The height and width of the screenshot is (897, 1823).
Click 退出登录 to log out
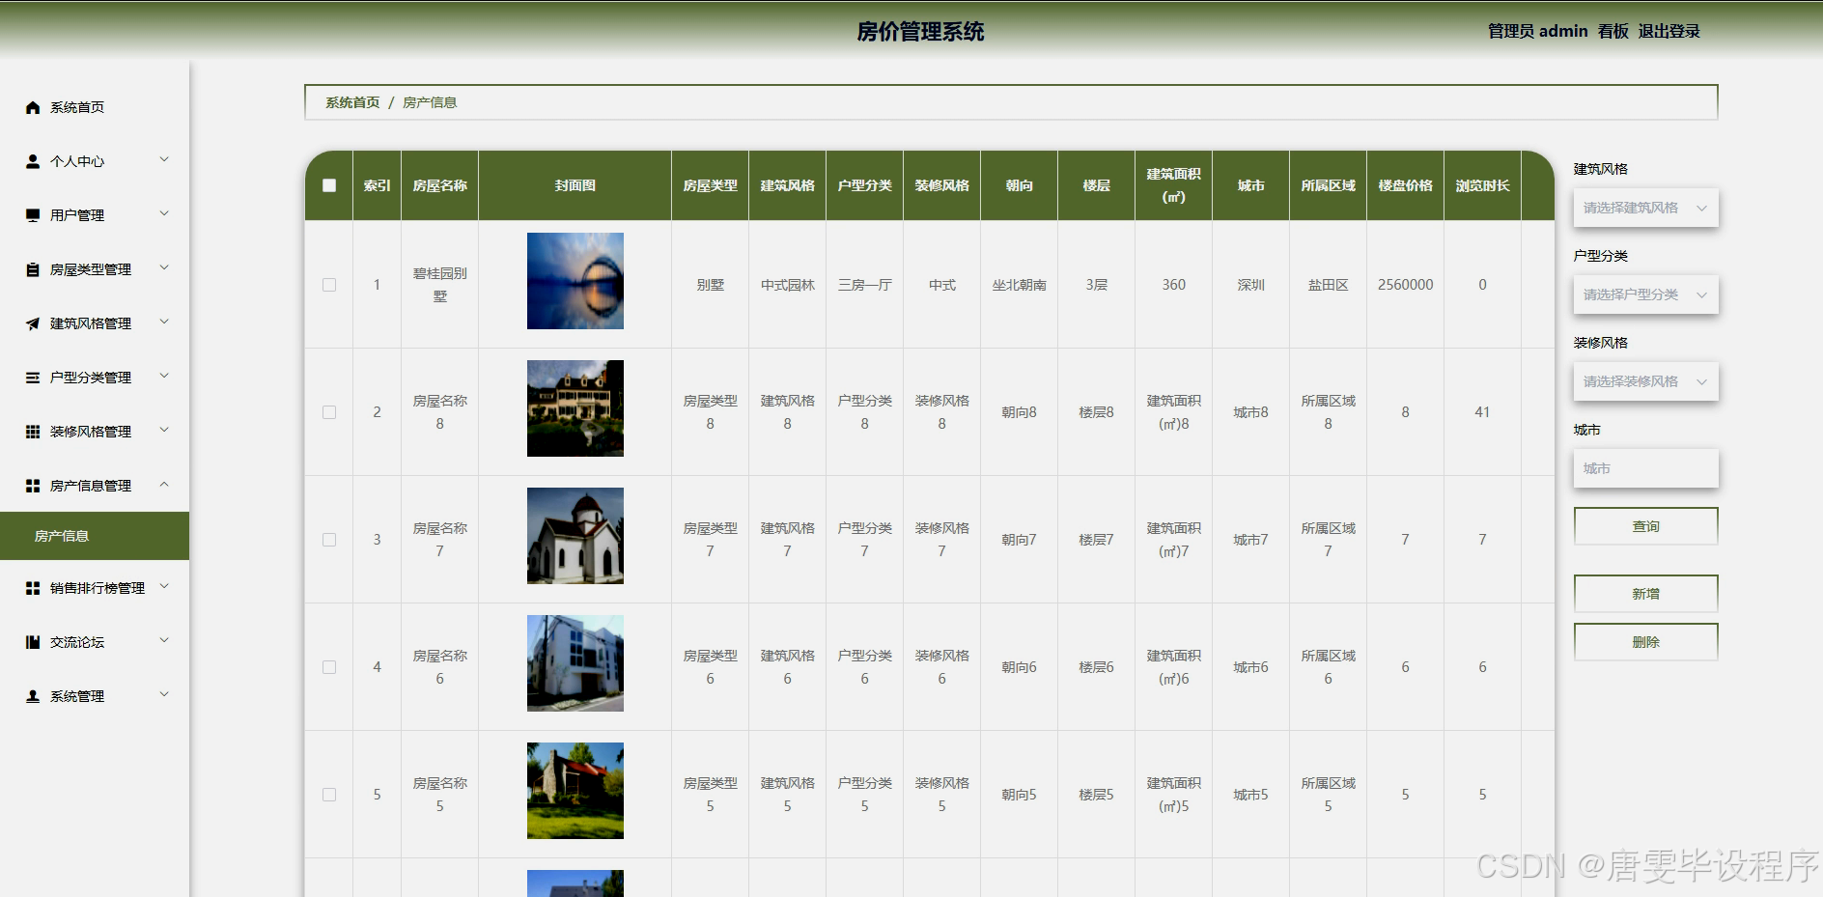click(1669, 32)
